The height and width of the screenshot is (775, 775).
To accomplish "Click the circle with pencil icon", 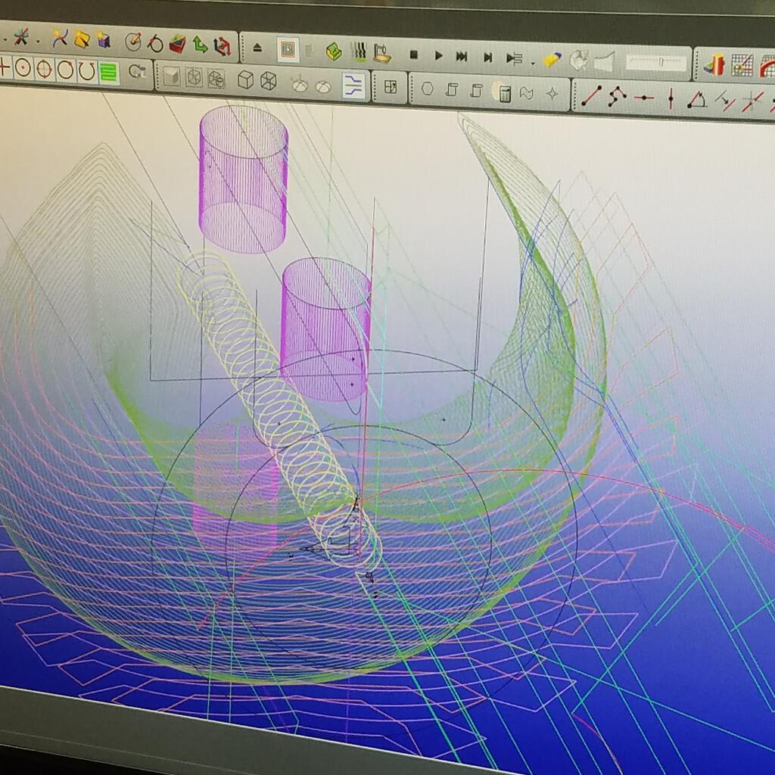I will click(133, 42).
